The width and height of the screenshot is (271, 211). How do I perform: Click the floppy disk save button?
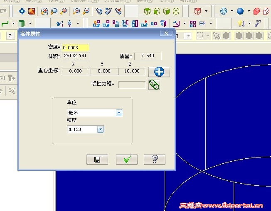[x=97, y=160]
